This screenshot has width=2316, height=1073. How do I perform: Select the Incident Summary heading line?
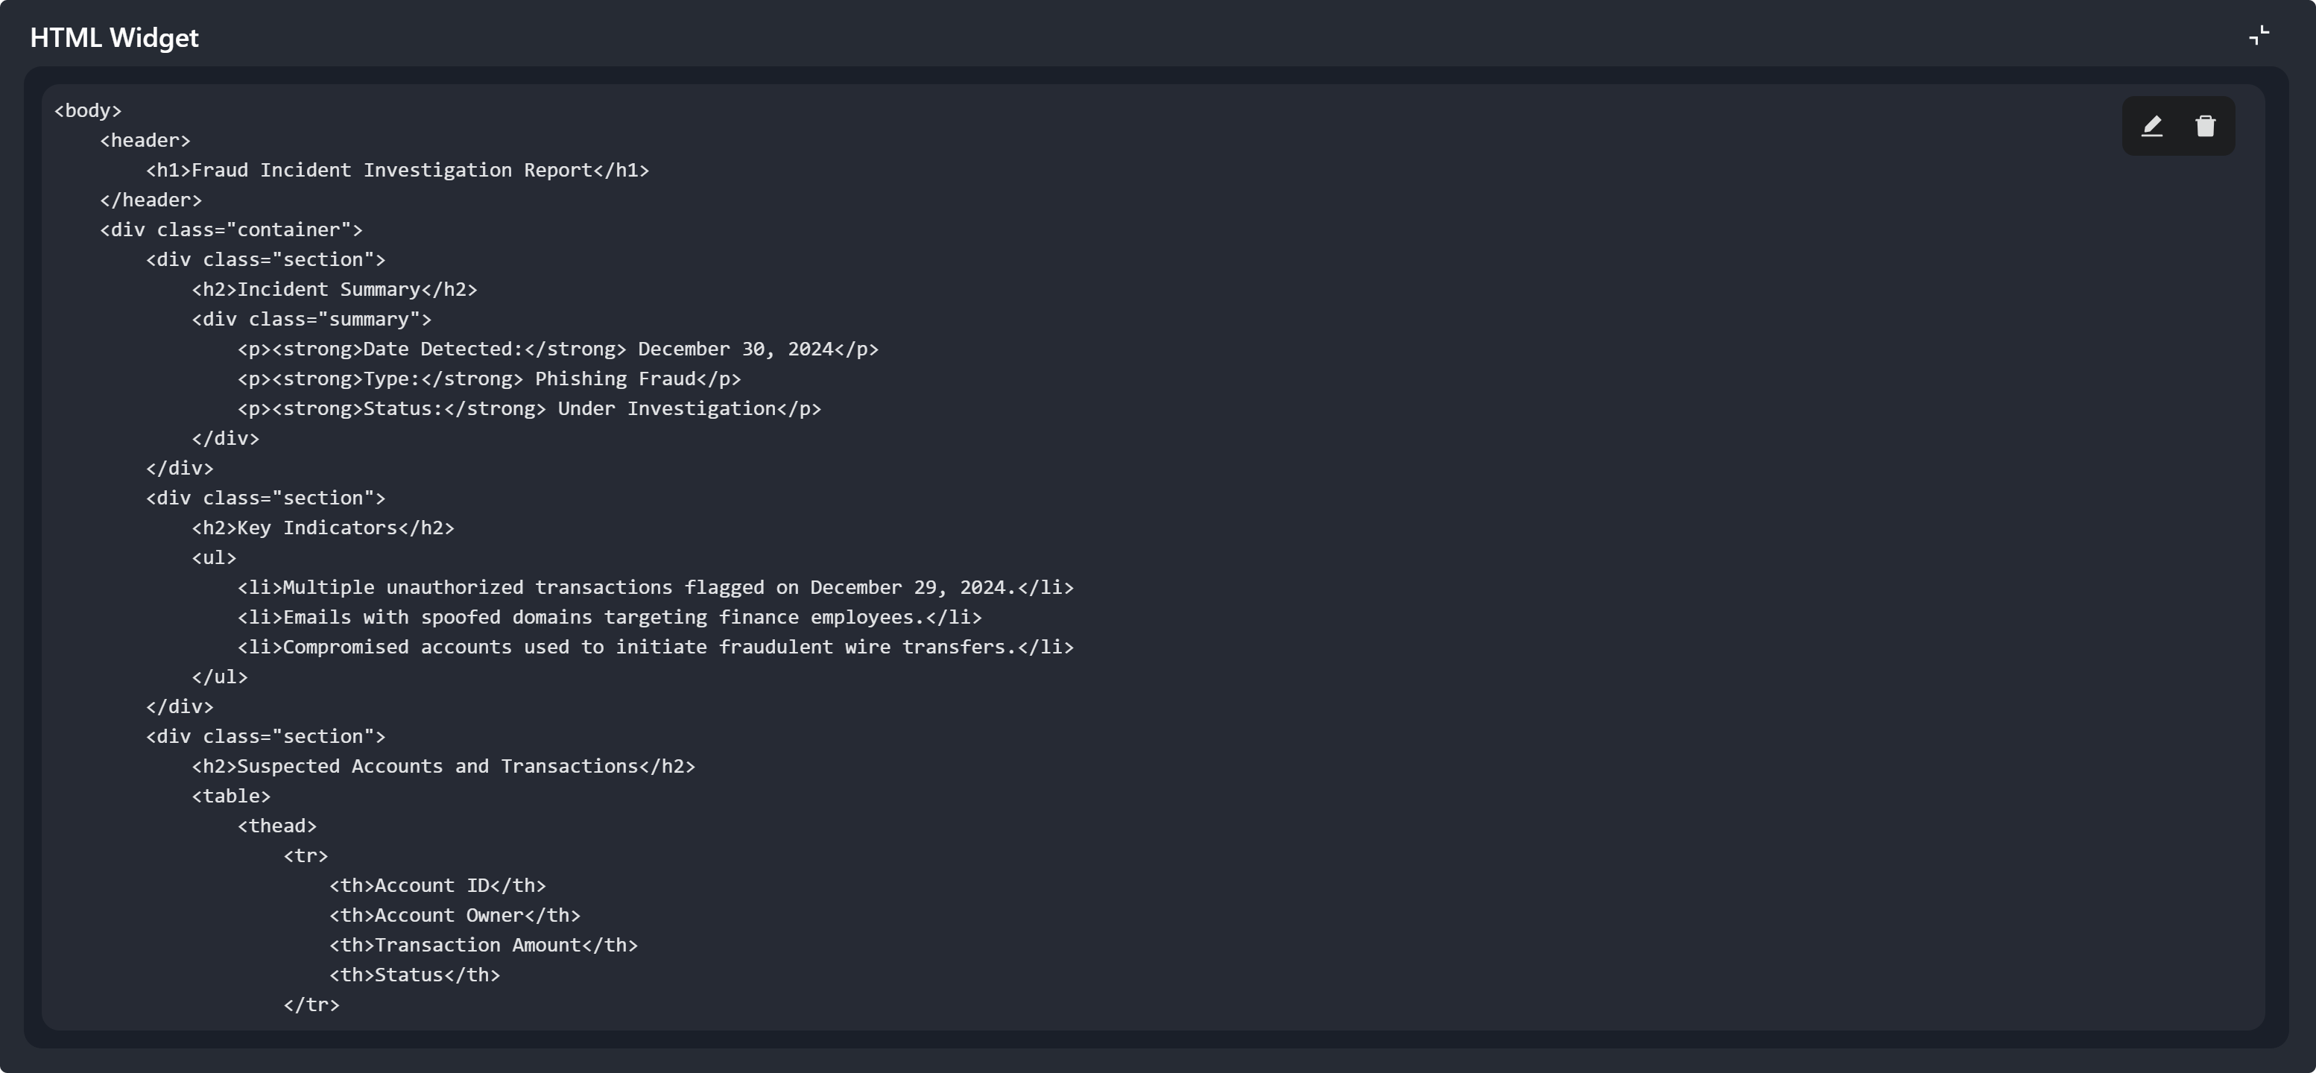pos(334,288)
